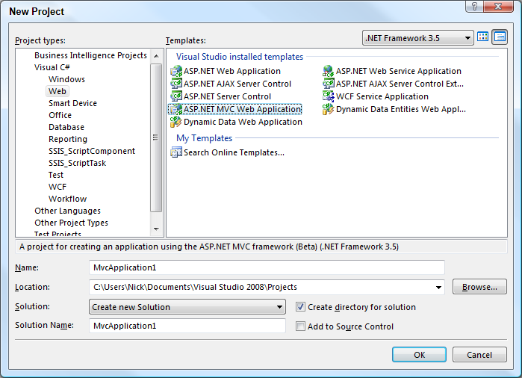Screen dimensions: 522x378
Task: Select the Dynamic Data Web Application icon
Action: [x=176, y=123]
